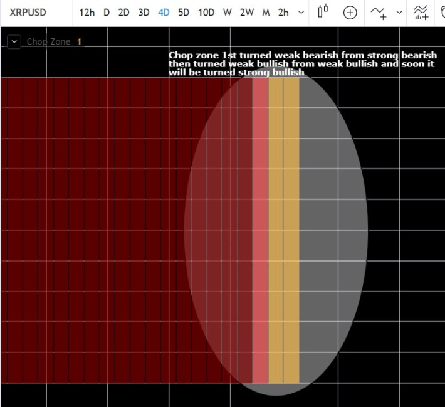Open the candlestick chart style icon
445x407 pixels.
[x=323, y=12]
